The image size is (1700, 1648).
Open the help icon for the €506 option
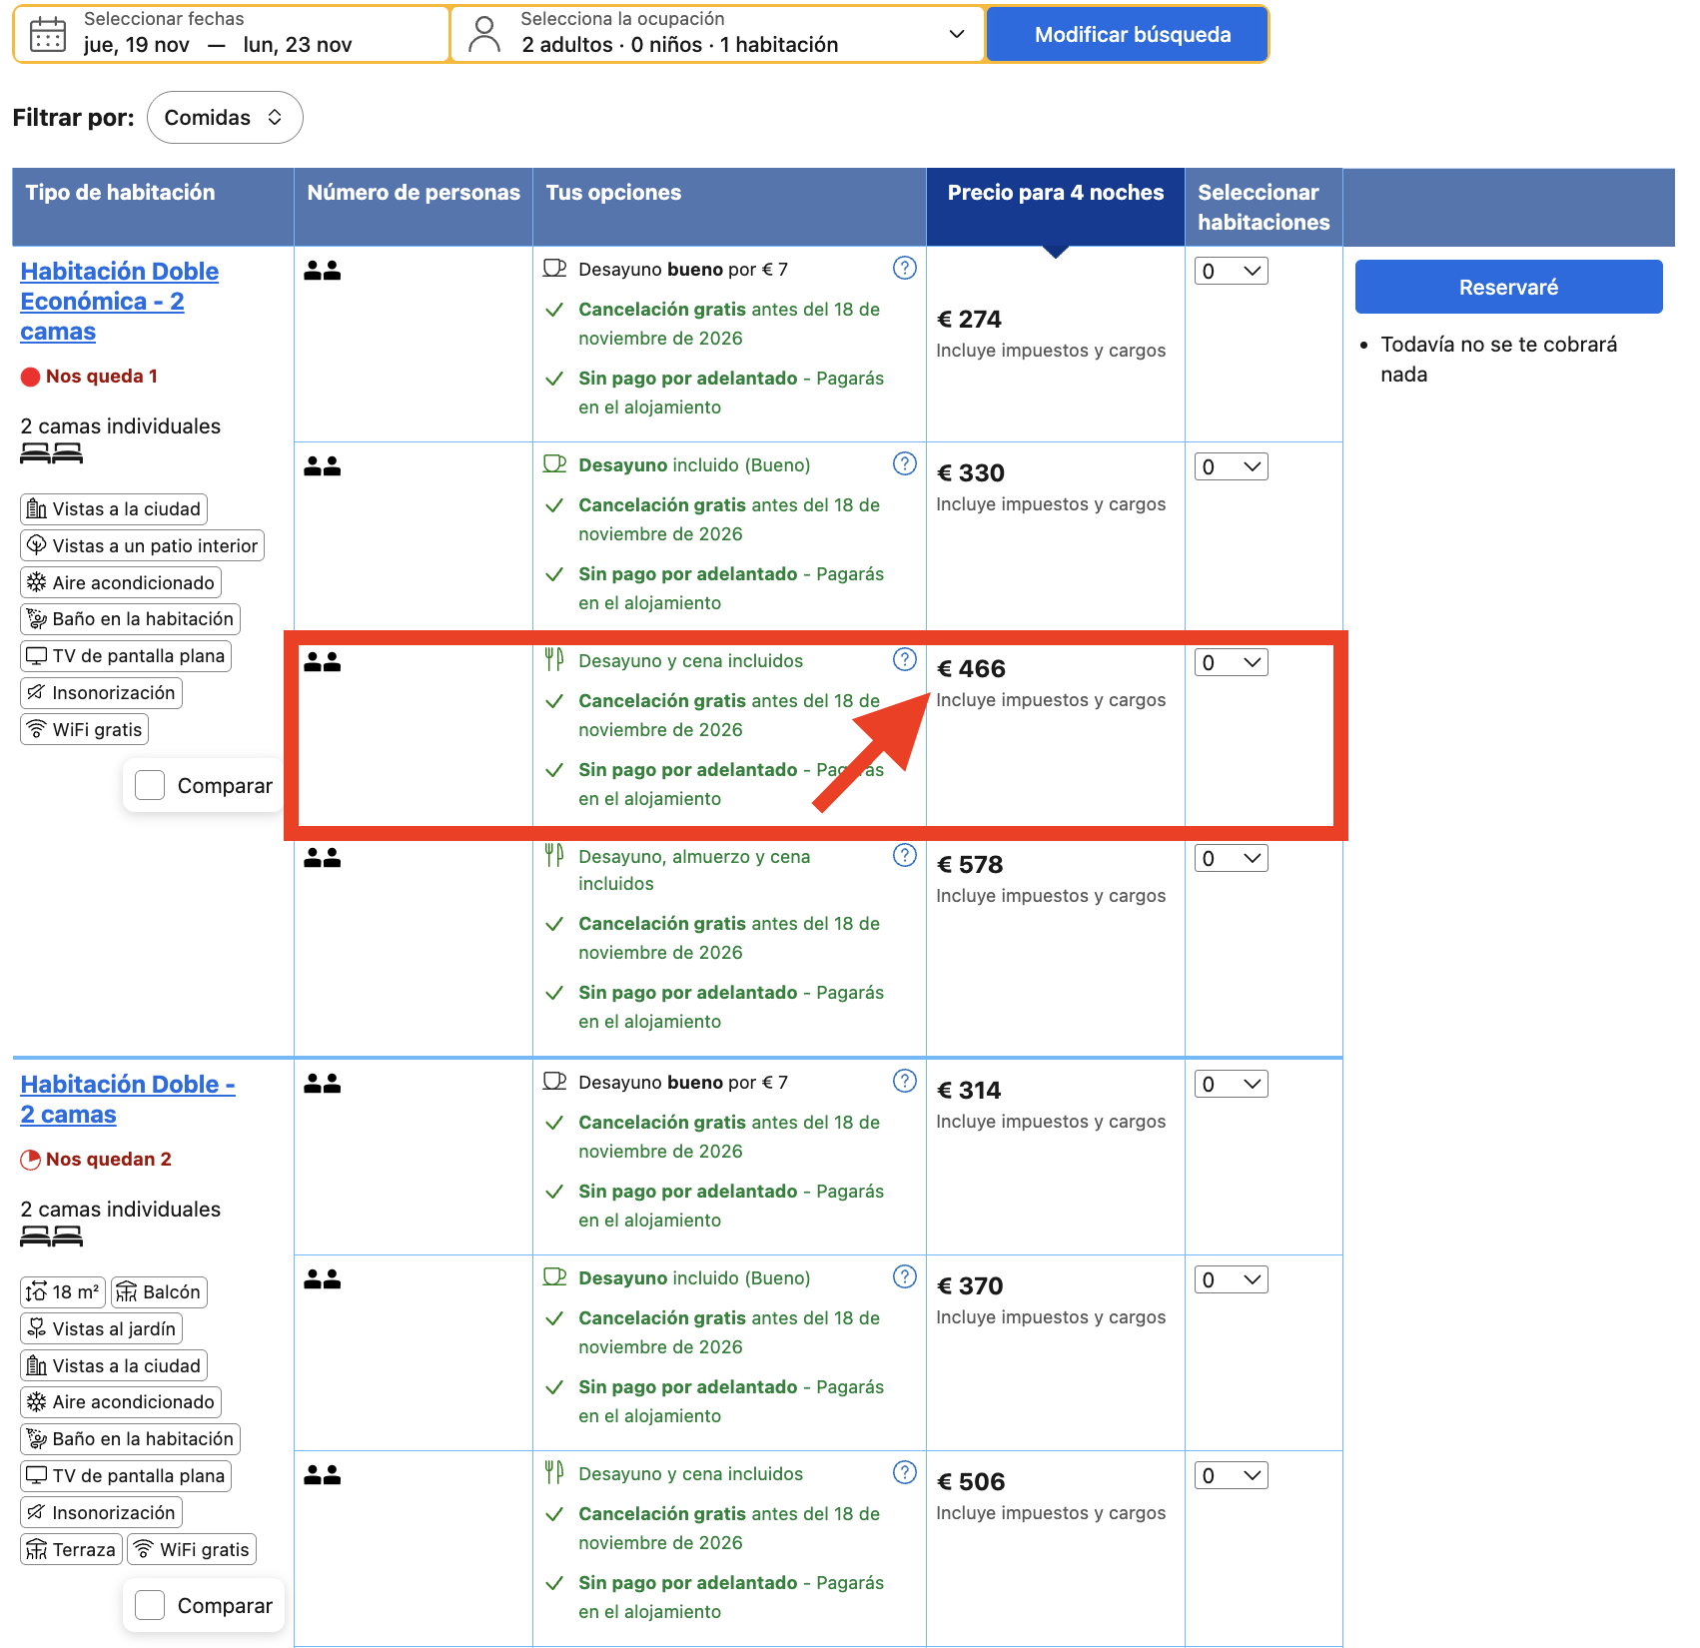905,1472
